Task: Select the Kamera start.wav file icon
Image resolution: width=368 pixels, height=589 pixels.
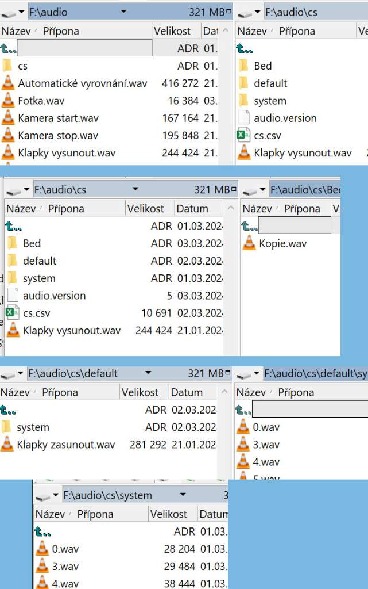Action: pos(7,118)
